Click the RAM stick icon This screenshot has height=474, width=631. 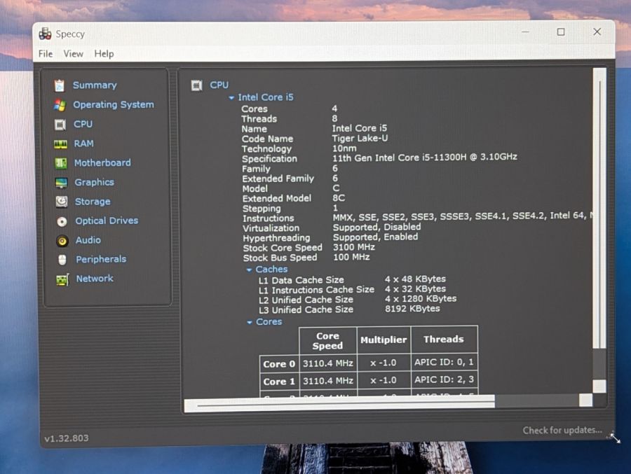pos(61,144)
